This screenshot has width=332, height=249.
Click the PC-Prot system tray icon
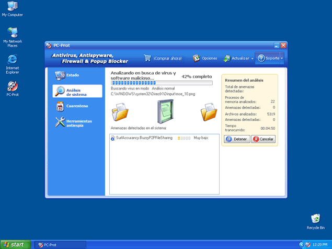tap(307, 245)
